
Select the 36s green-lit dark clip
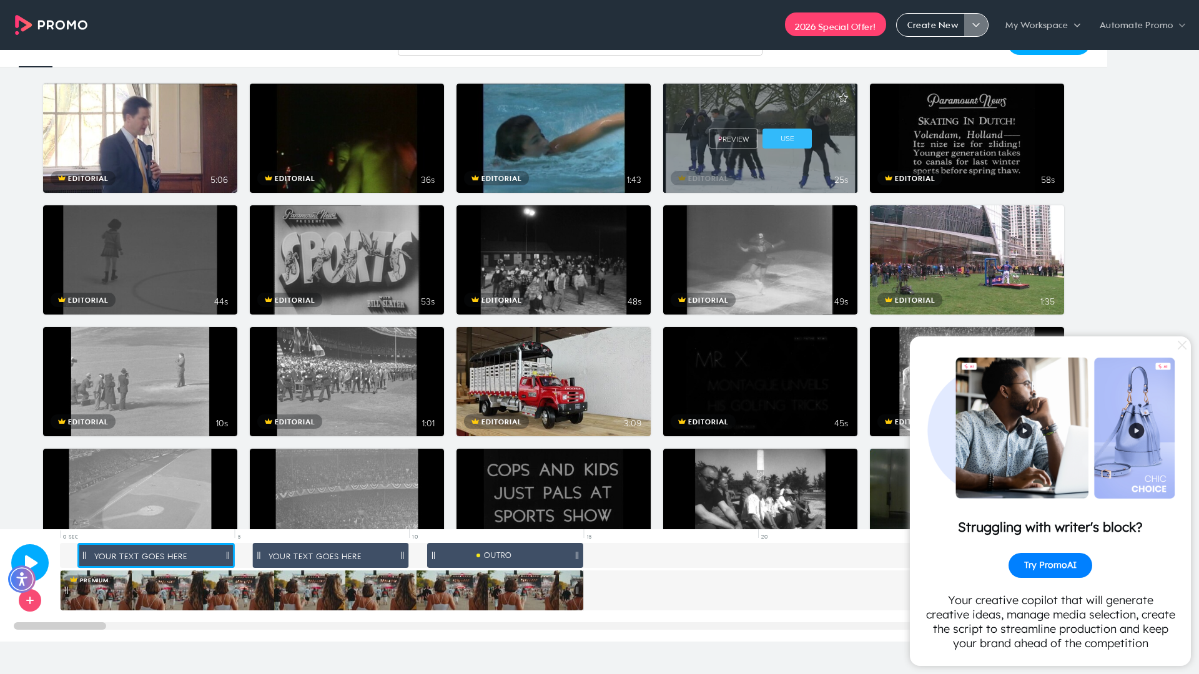(x=347, y=138)
